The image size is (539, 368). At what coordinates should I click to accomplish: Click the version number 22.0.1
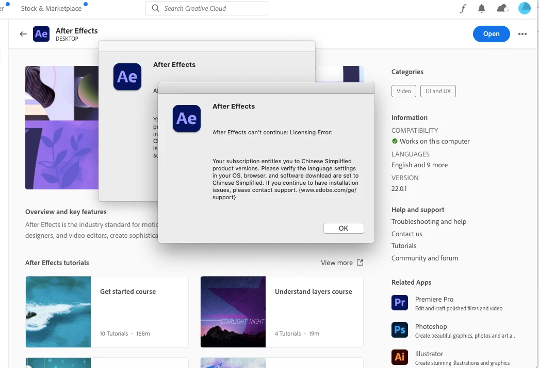point(399,188)
